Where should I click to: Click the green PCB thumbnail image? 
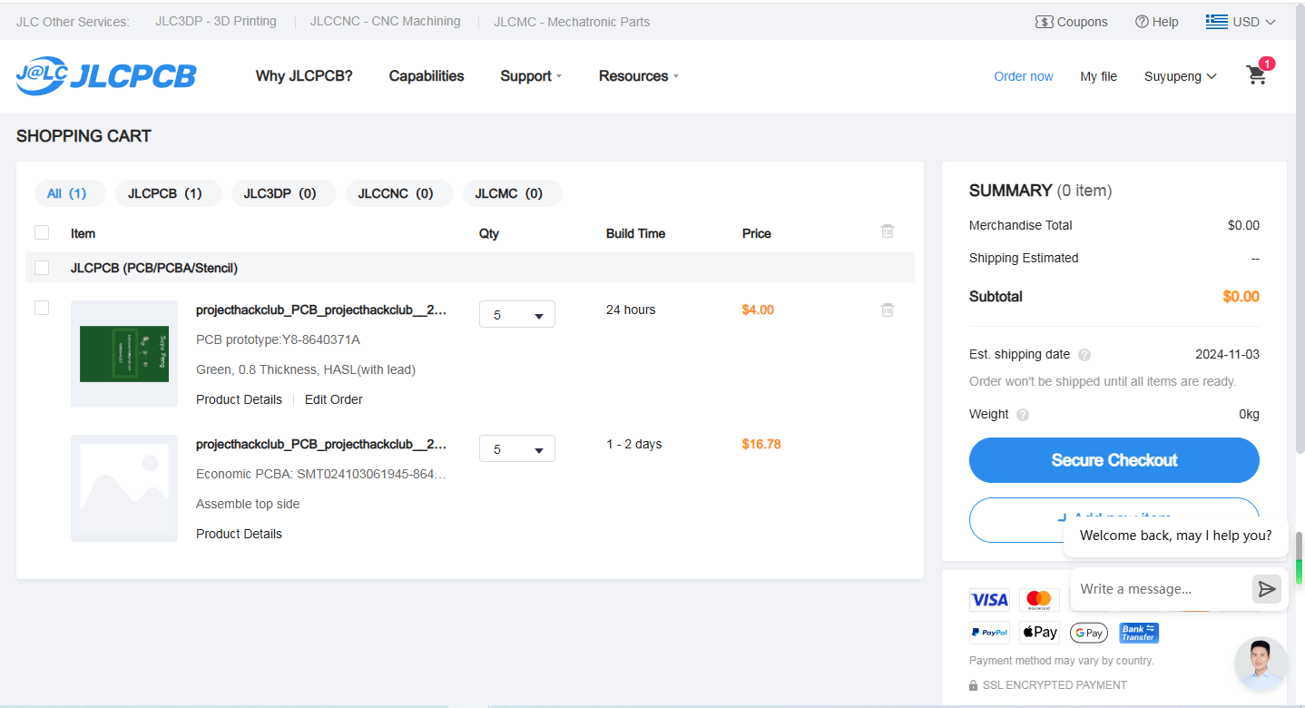click(124, 354)
